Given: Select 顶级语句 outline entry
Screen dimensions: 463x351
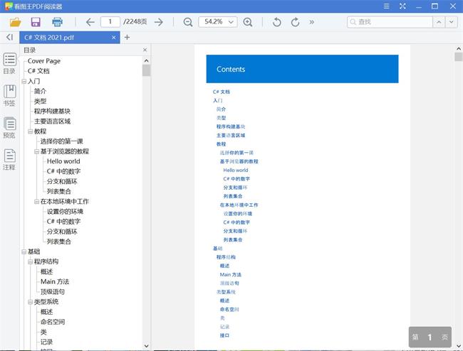Looking at the screenshot, I should 53,292.
